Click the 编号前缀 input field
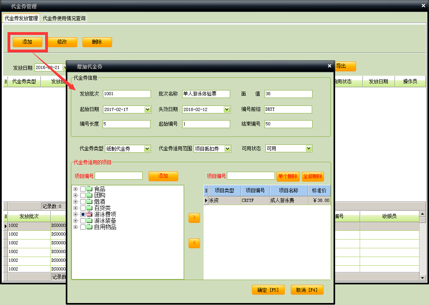 288,109
